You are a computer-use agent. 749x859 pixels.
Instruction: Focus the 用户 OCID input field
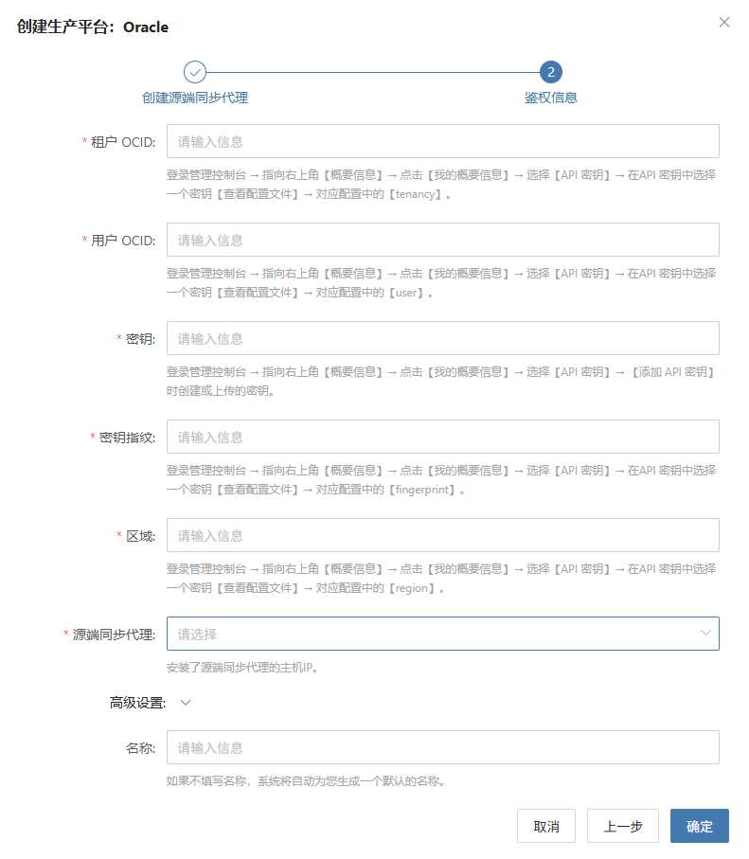pyautogui.click(x=443, y=240)
